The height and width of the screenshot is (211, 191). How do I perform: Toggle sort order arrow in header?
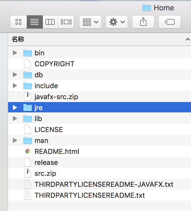pyautogui.click(x=188, y=39)
